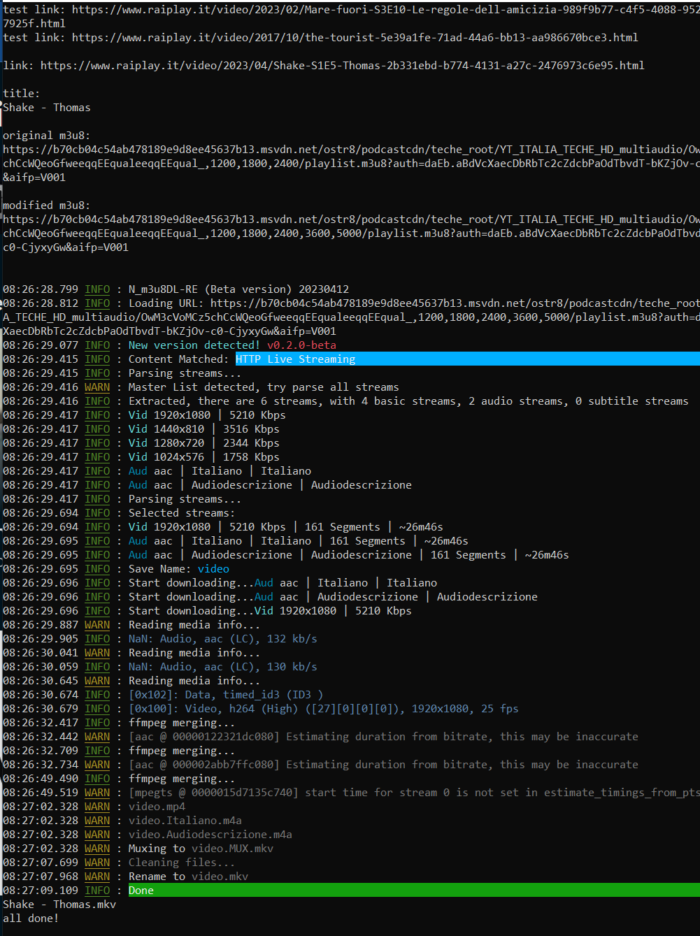The width and height of the screenshot is (700, 936).
Task: Click the "Vid 1024x576" stream entry
Action: click(x=166, y=457)
